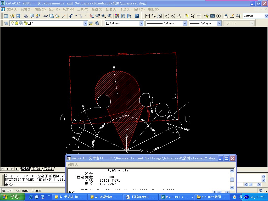Select the Baseline Dimension tool
This screenshot has height=201, width=268.
(193, 16)
